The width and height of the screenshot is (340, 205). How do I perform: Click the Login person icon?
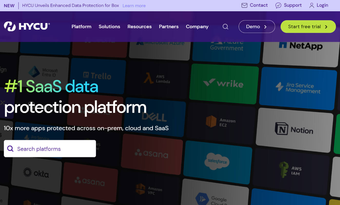[x=312, y=5]
